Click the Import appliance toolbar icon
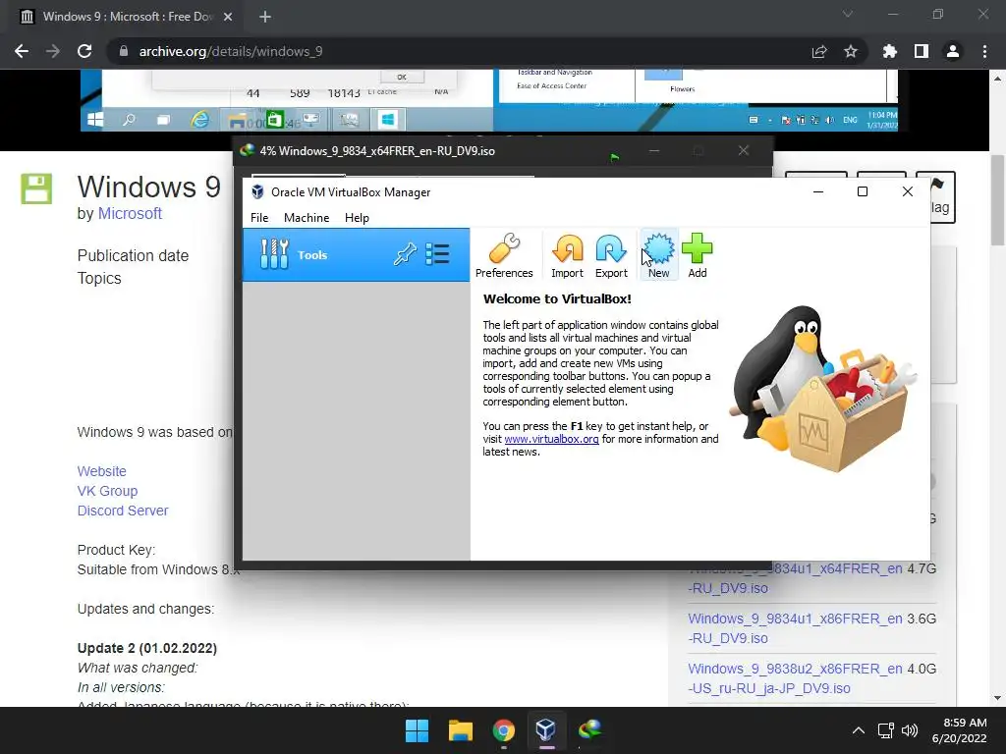The image size is (1006, 754). click(567, 255)
